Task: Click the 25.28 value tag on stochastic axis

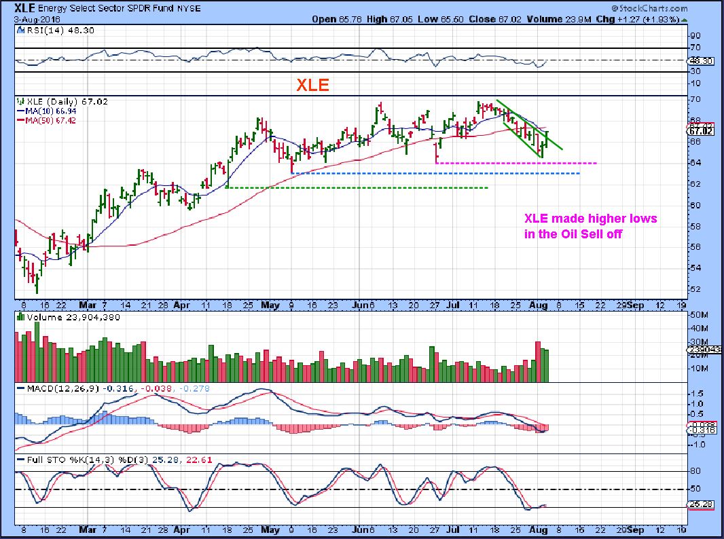Action: 701,505
